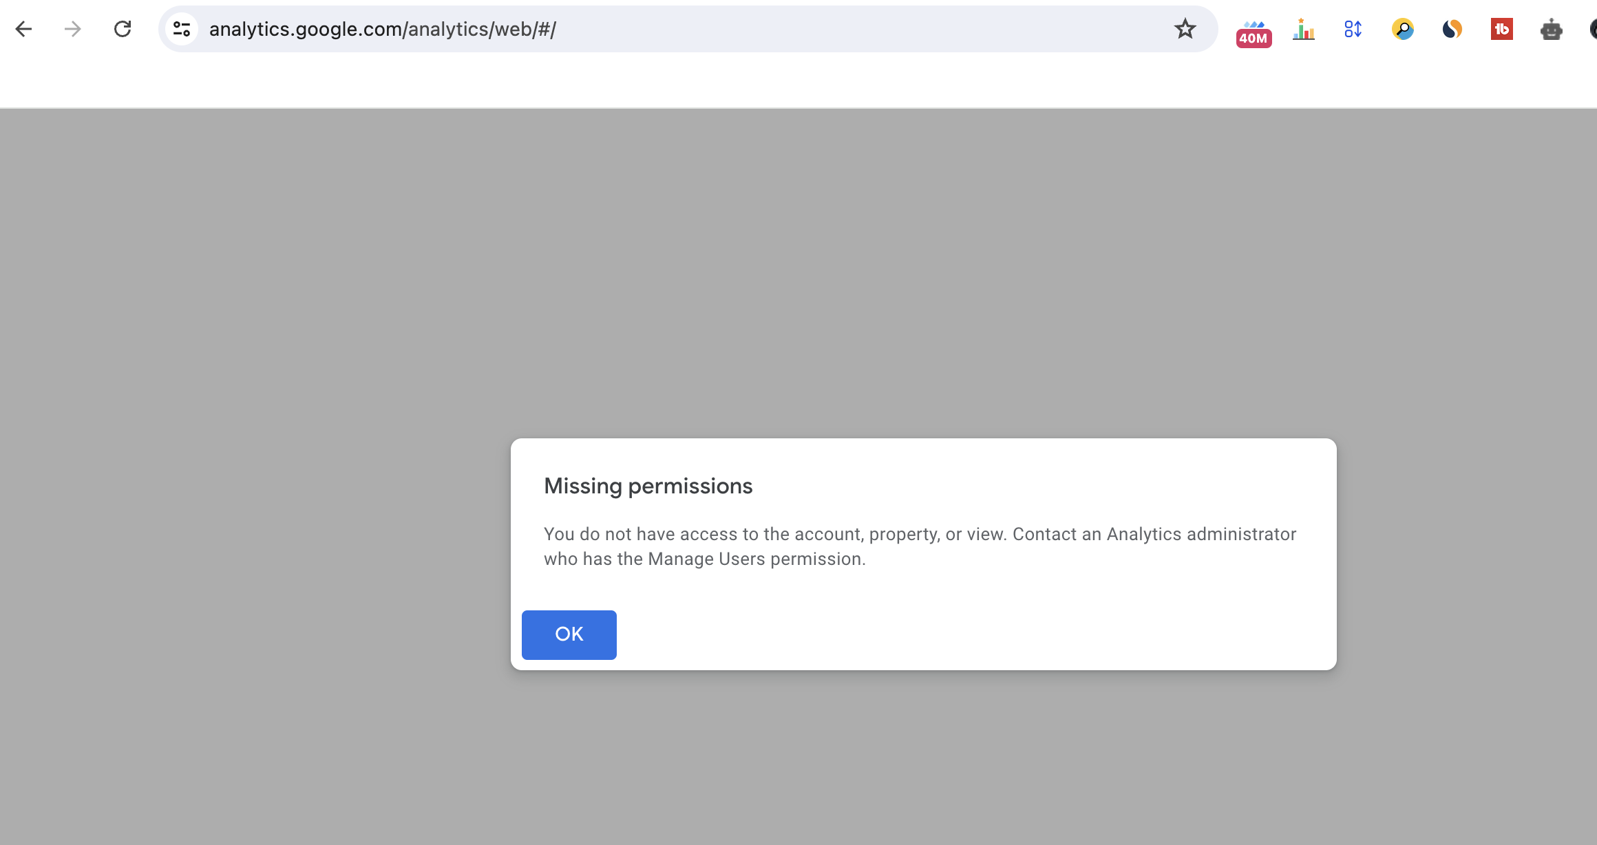Open the blue sort-arrows extension icon
Image resolution: width=1597 pixels, height=845 pixels.
1353,29
